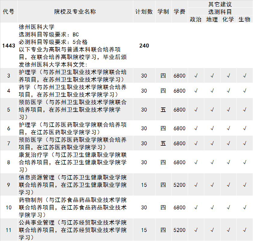The image size is (253, 241).
Task: Click the 代号 column header
Action: point(8,12)
